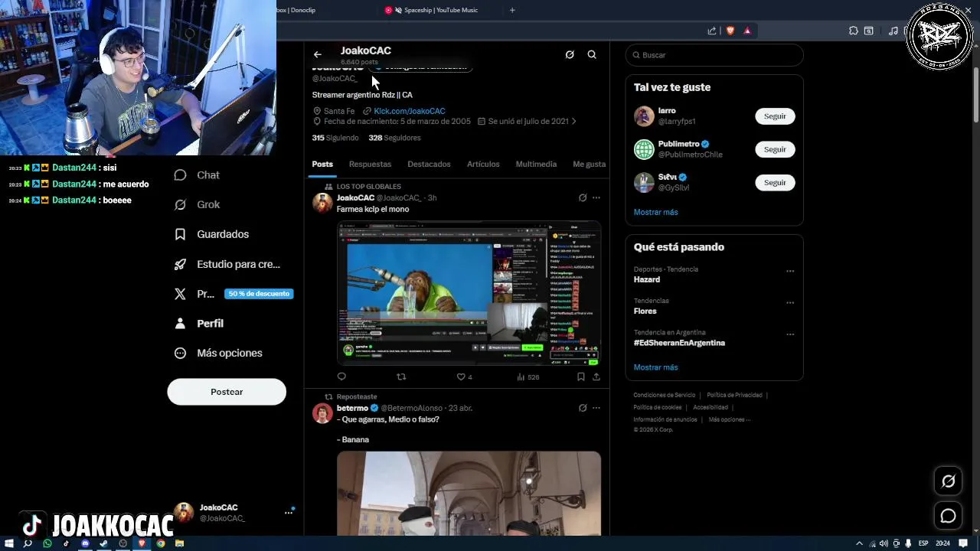Image resolution: width=980 pixels, height=551 pixels.
Task: Ask Grok about the betermo post
Action: click(583, 408)
